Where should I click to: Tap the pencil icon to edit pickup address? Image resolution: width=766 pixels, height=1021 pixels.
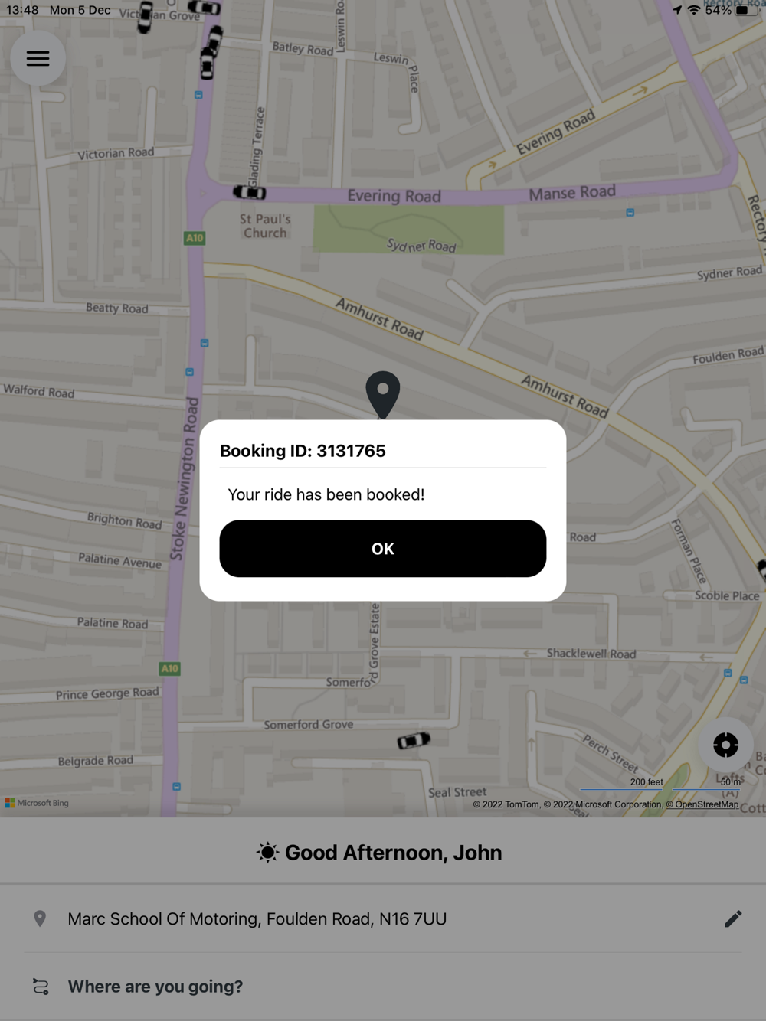(x=733, y=918)
